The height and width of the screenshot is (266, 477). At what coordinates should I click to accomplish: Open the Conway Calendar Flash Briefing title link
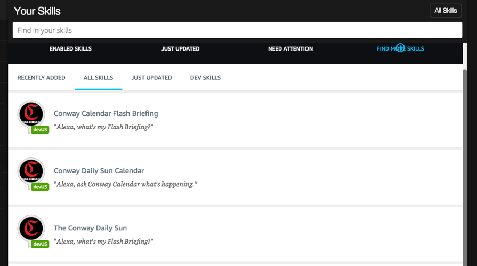click(106, 113)
